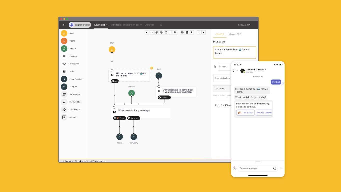Click the fullscreen frame icon
The height and width of the screenshot is (192, 341).
point(170,32)
